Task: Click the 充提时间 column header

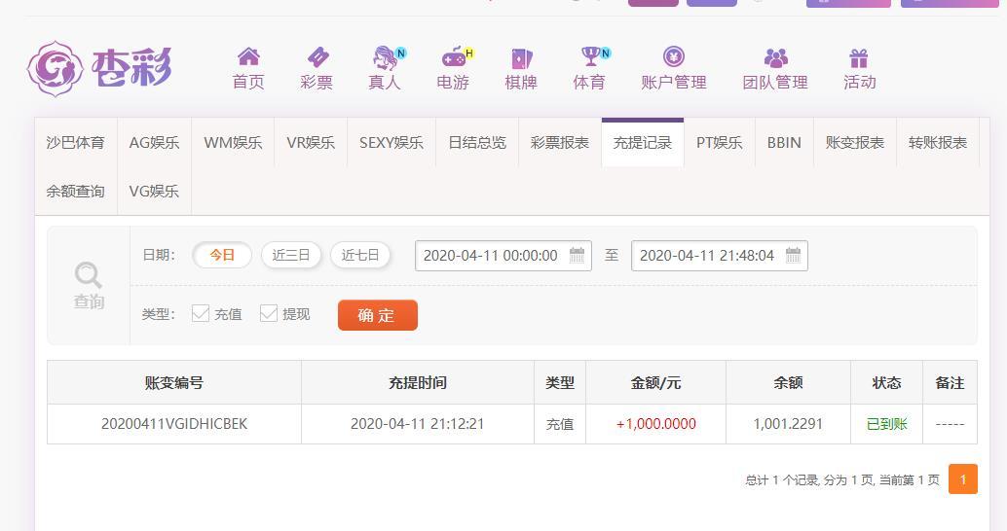Action: click(418, 383)
